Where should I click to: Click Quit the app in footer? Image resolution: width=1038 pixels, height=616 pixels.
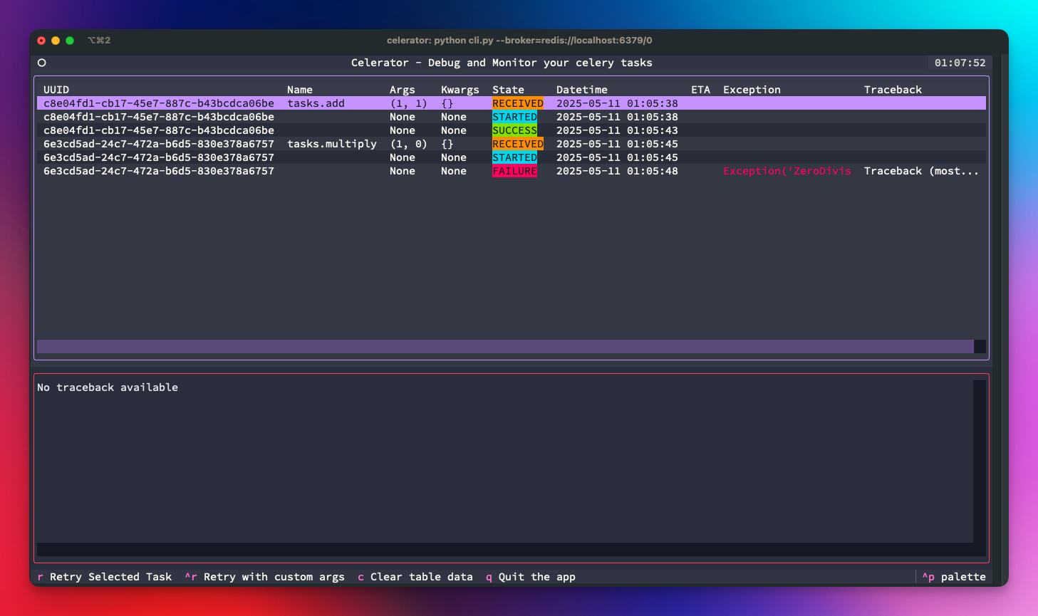[530, 577]
